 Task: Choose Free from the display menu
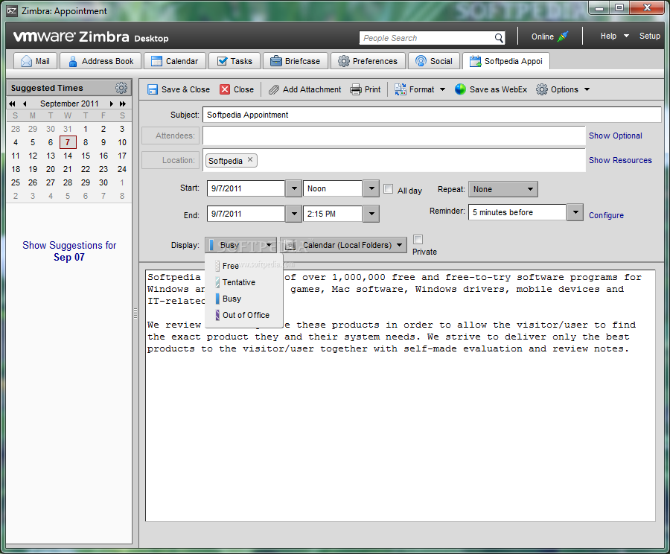(x=244, y=266)
